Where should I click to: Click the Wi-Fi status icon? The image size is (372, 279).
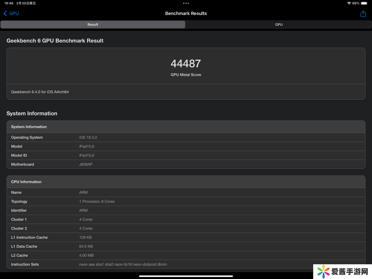349,3
